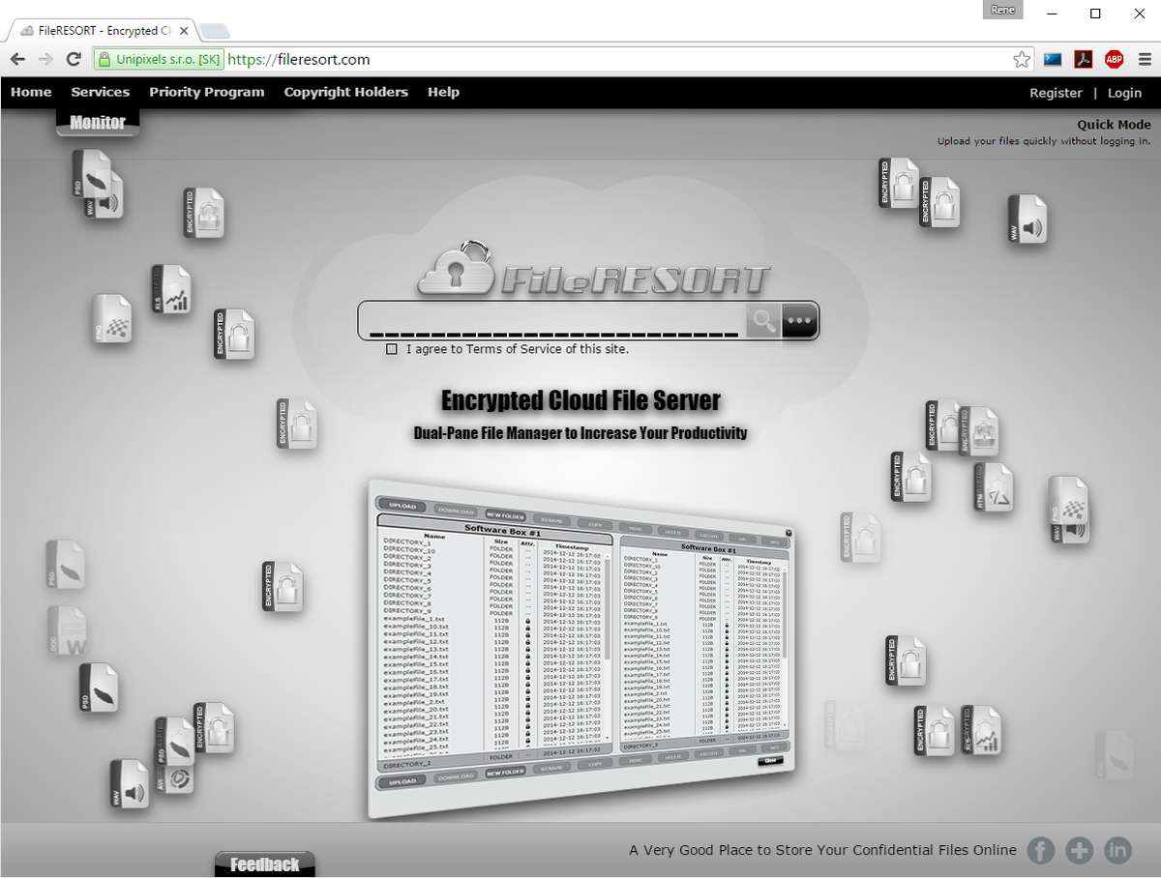The width and height of the screenshot is (1161, 878).
Task: Click the browser back arrow
Action: (x=16, y=59)
